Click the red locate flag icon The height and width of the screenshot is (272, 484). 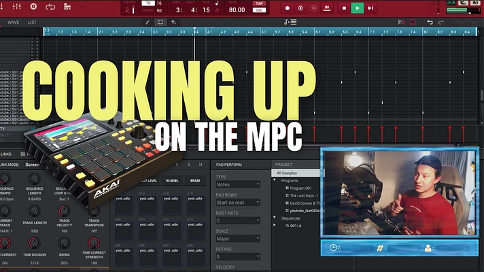tap(401, 22)
